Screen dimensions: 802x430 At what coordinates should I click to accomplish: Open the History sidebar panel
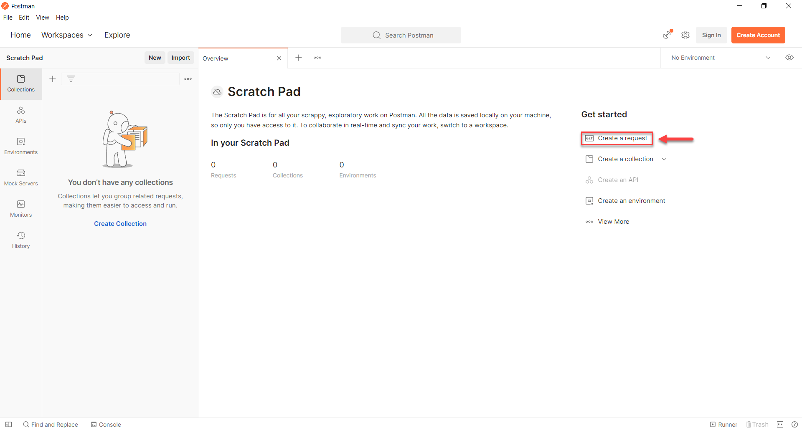tap(21, 240)
